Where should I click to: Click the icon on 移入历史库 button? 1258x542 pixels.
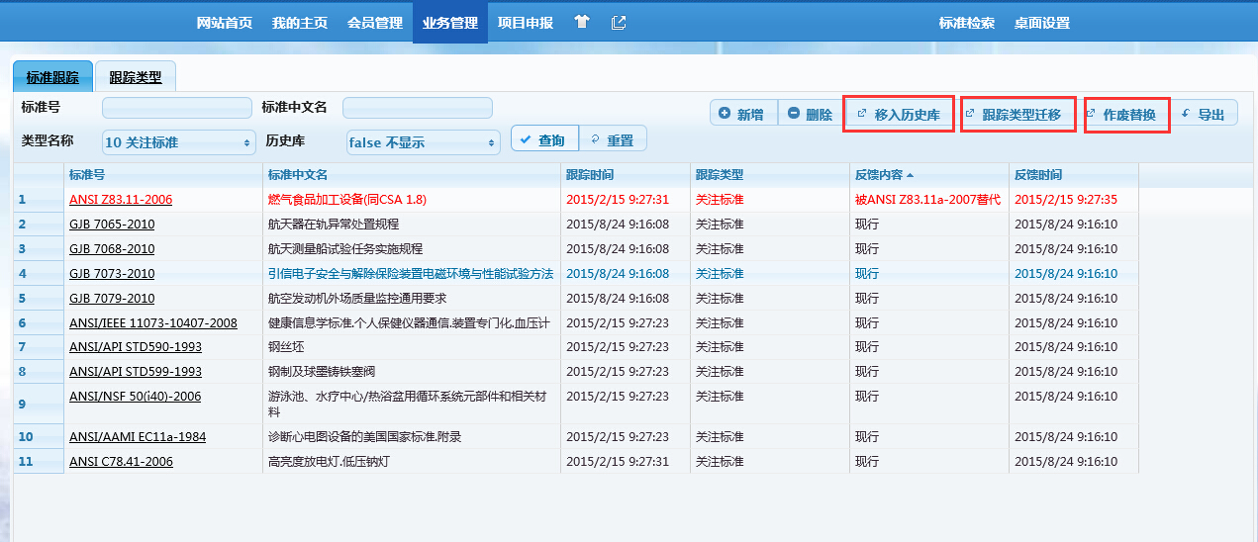[x=861, y=114]
